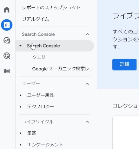Screen dimensions: 139x149
Task: Open the Explore trend icon
Action: click(7, 41)
